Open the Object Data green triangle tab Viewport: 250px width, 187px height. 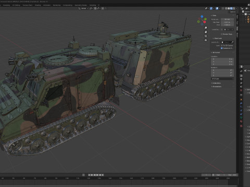[241, 117]
